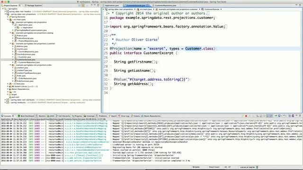Collapse src/main/java source folder
The width and height of the screenshot is (303, 170).
pos(8,19)
